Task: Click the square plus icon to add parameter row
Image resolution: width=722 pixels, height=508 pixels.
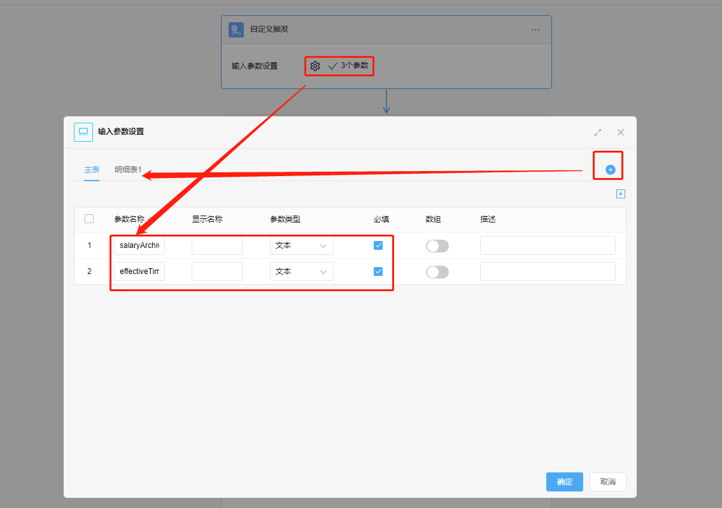Action: (x=620, y=194)
